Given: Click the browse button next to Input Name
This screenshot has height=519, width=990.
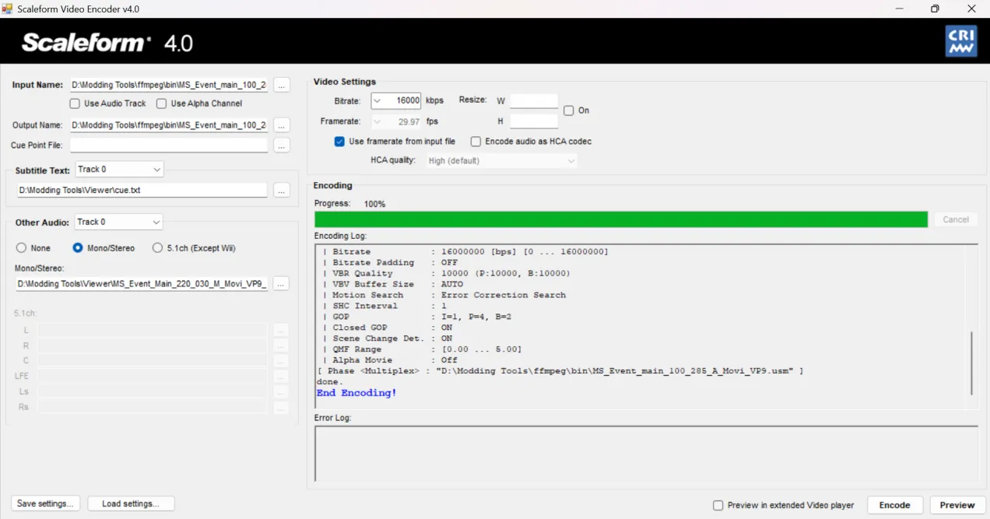Looking at the screenshot, I should [282, 85].
